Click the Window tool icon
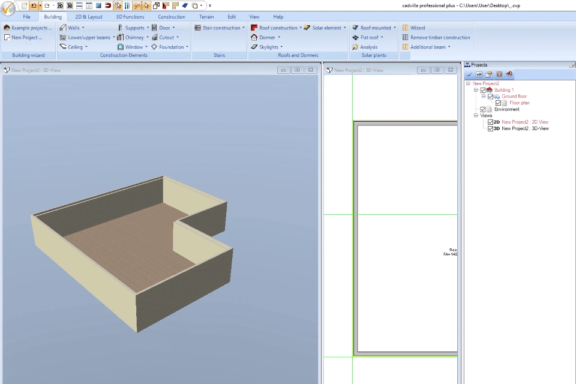Image resolution: width=576 pixels, height=384 pixels. pyautogui.click(x=120, y=47)
